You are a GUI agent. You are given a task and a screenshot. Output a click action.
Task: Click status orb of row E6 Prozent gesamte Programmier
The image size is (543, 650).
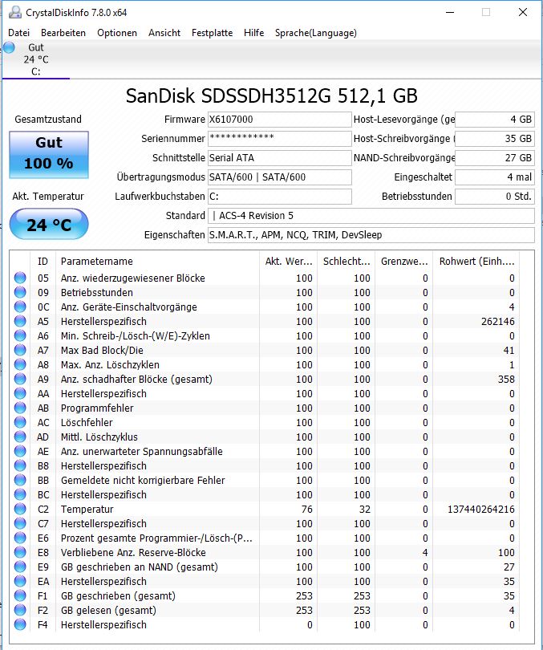pos(20,538)
